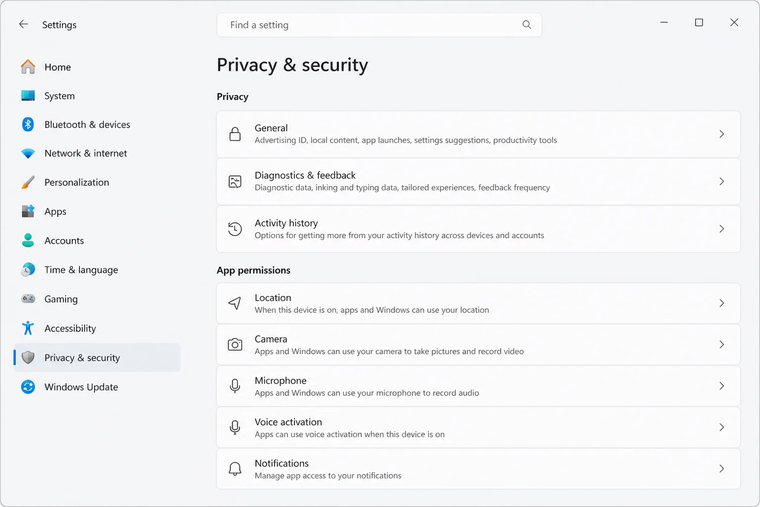Open Camera app permissions
This screenshot has width=760, height=507.
point(478,345)
